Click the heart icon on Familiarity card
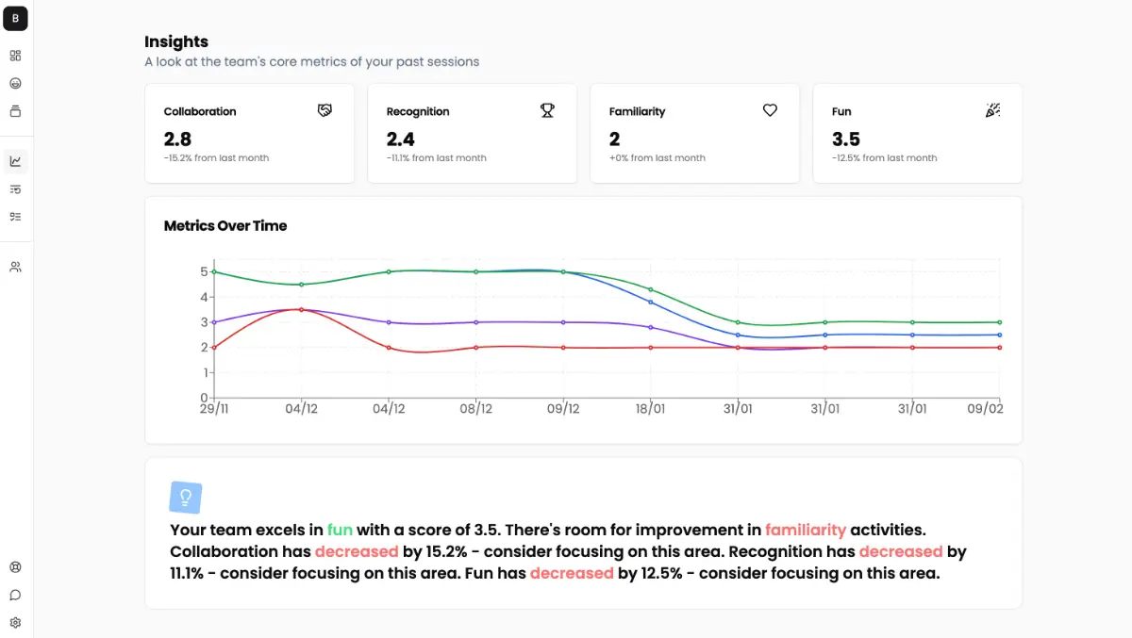 [770, 110]
